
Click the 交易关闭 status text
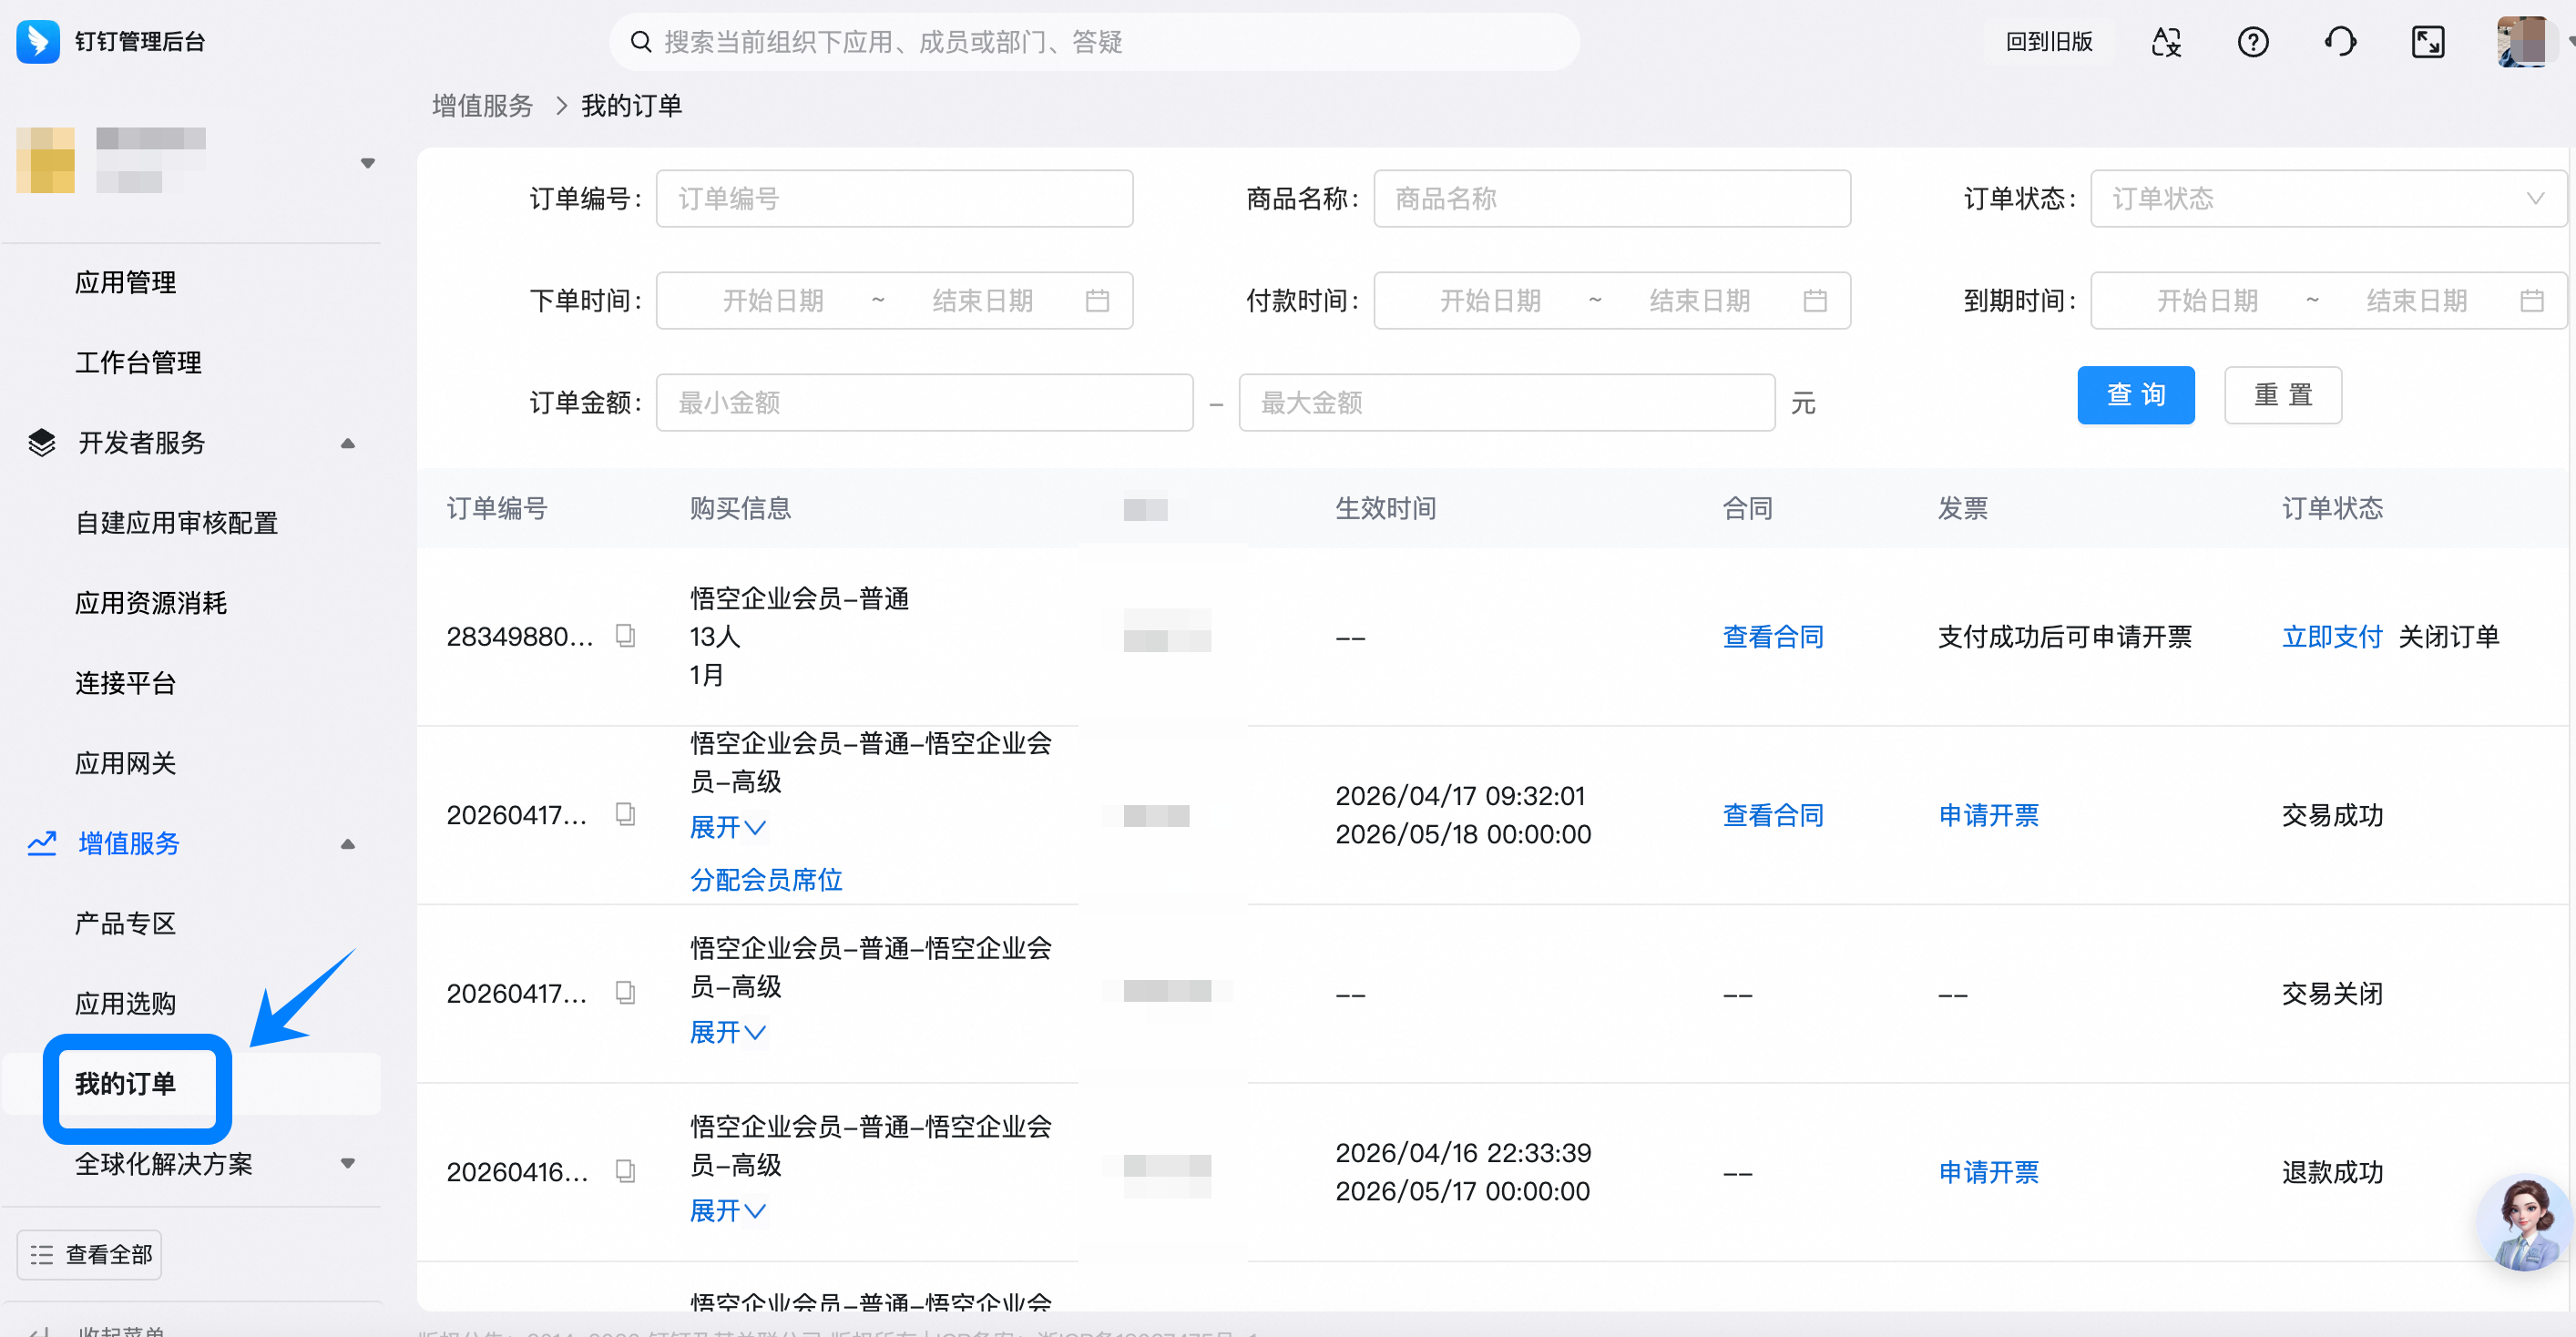pyautogui.click(x=2332, y=994)
